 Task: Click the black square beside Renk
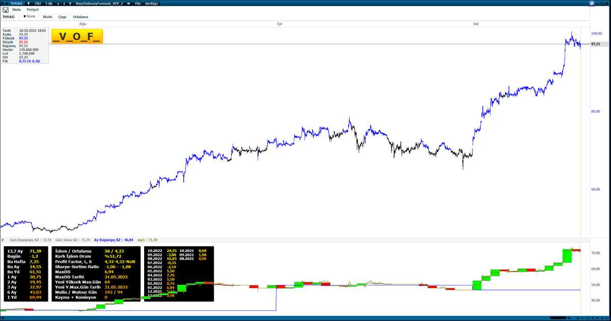tap(25, 16)
